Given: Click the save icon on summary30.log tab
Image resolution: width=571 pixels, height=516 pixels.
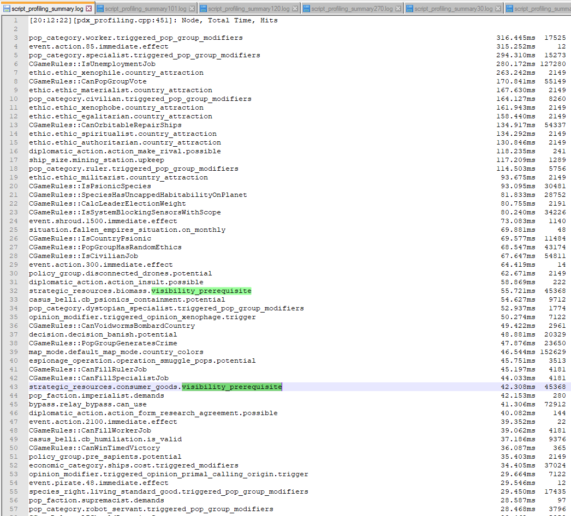Looking at the screenshot, I should pyautogui.click(x=409, y=8).
